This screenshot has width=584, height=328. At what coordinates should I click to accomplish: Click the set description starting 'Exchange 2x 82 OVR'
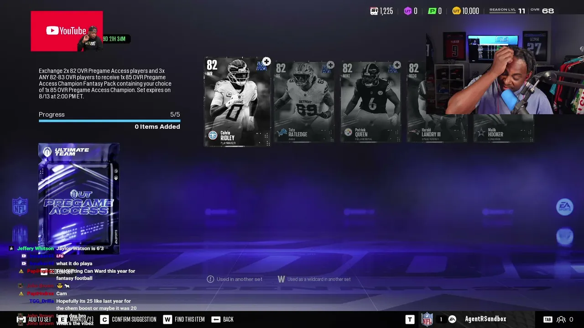[x=105, y=84]
